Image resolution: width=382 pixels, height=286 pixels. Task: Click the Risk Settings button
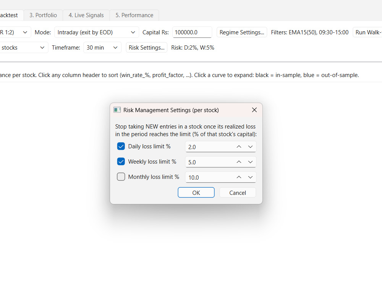click(x=146, y=47)
